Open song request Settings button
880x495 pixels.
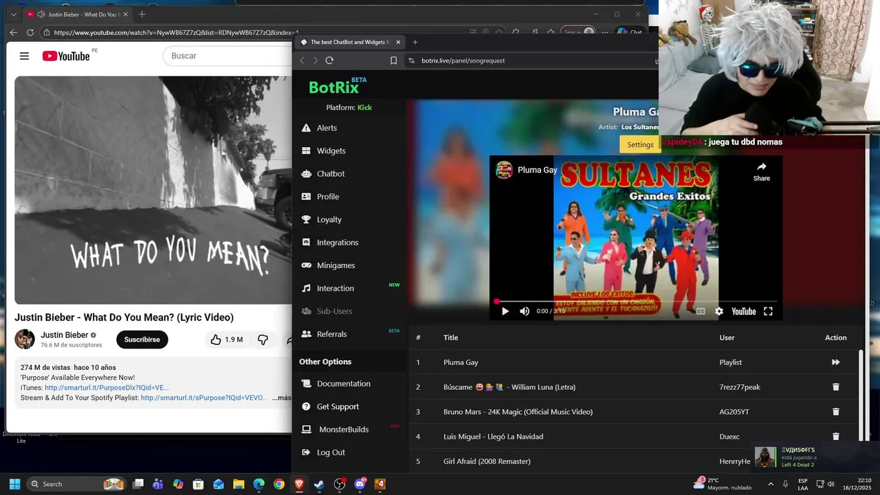pyautogui.click(x=640, y=144)
